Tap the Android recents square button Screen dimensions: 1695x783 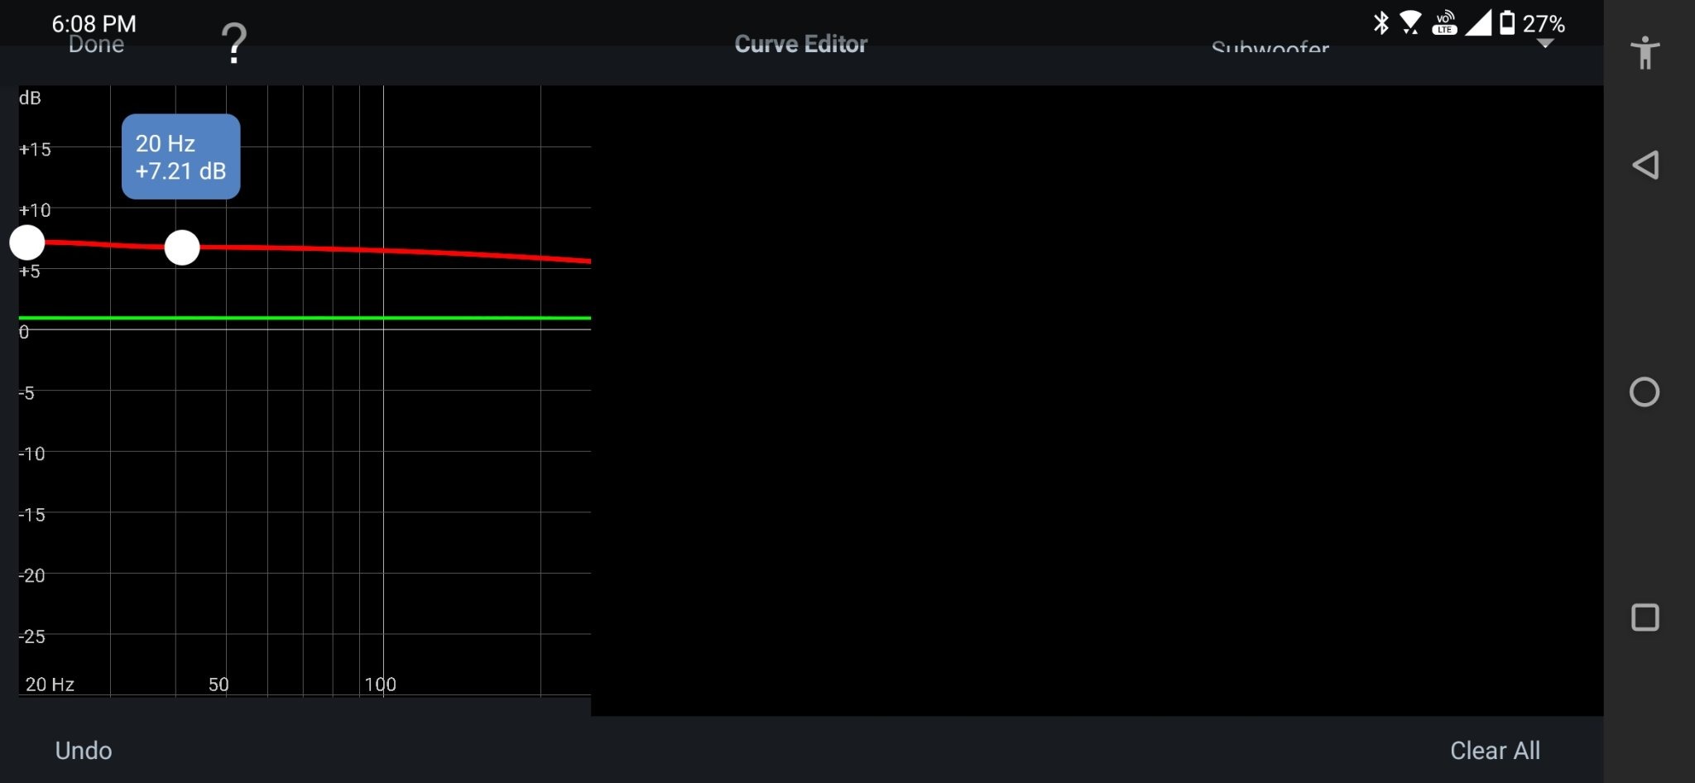tap(1645, 617)
